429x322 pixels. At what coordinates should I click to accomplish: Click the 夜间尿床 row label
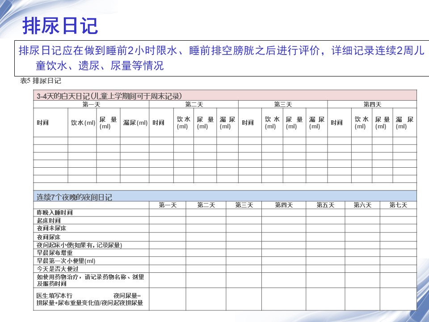(49, 237)
